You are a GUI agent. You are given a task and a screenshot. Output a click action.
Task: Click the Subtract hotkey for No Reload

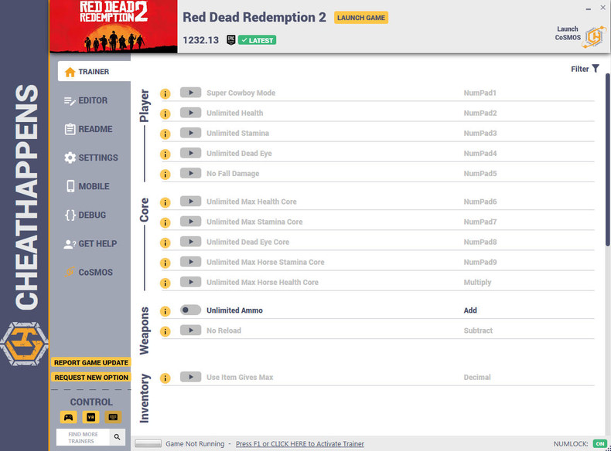pyautogui.click(x=478, y=331)
